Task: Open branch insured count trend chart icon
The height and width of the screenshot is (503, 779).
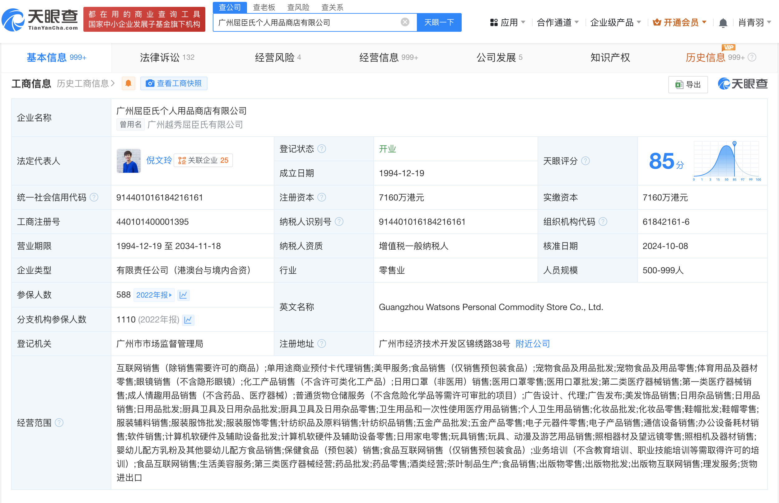Action: 188,320
